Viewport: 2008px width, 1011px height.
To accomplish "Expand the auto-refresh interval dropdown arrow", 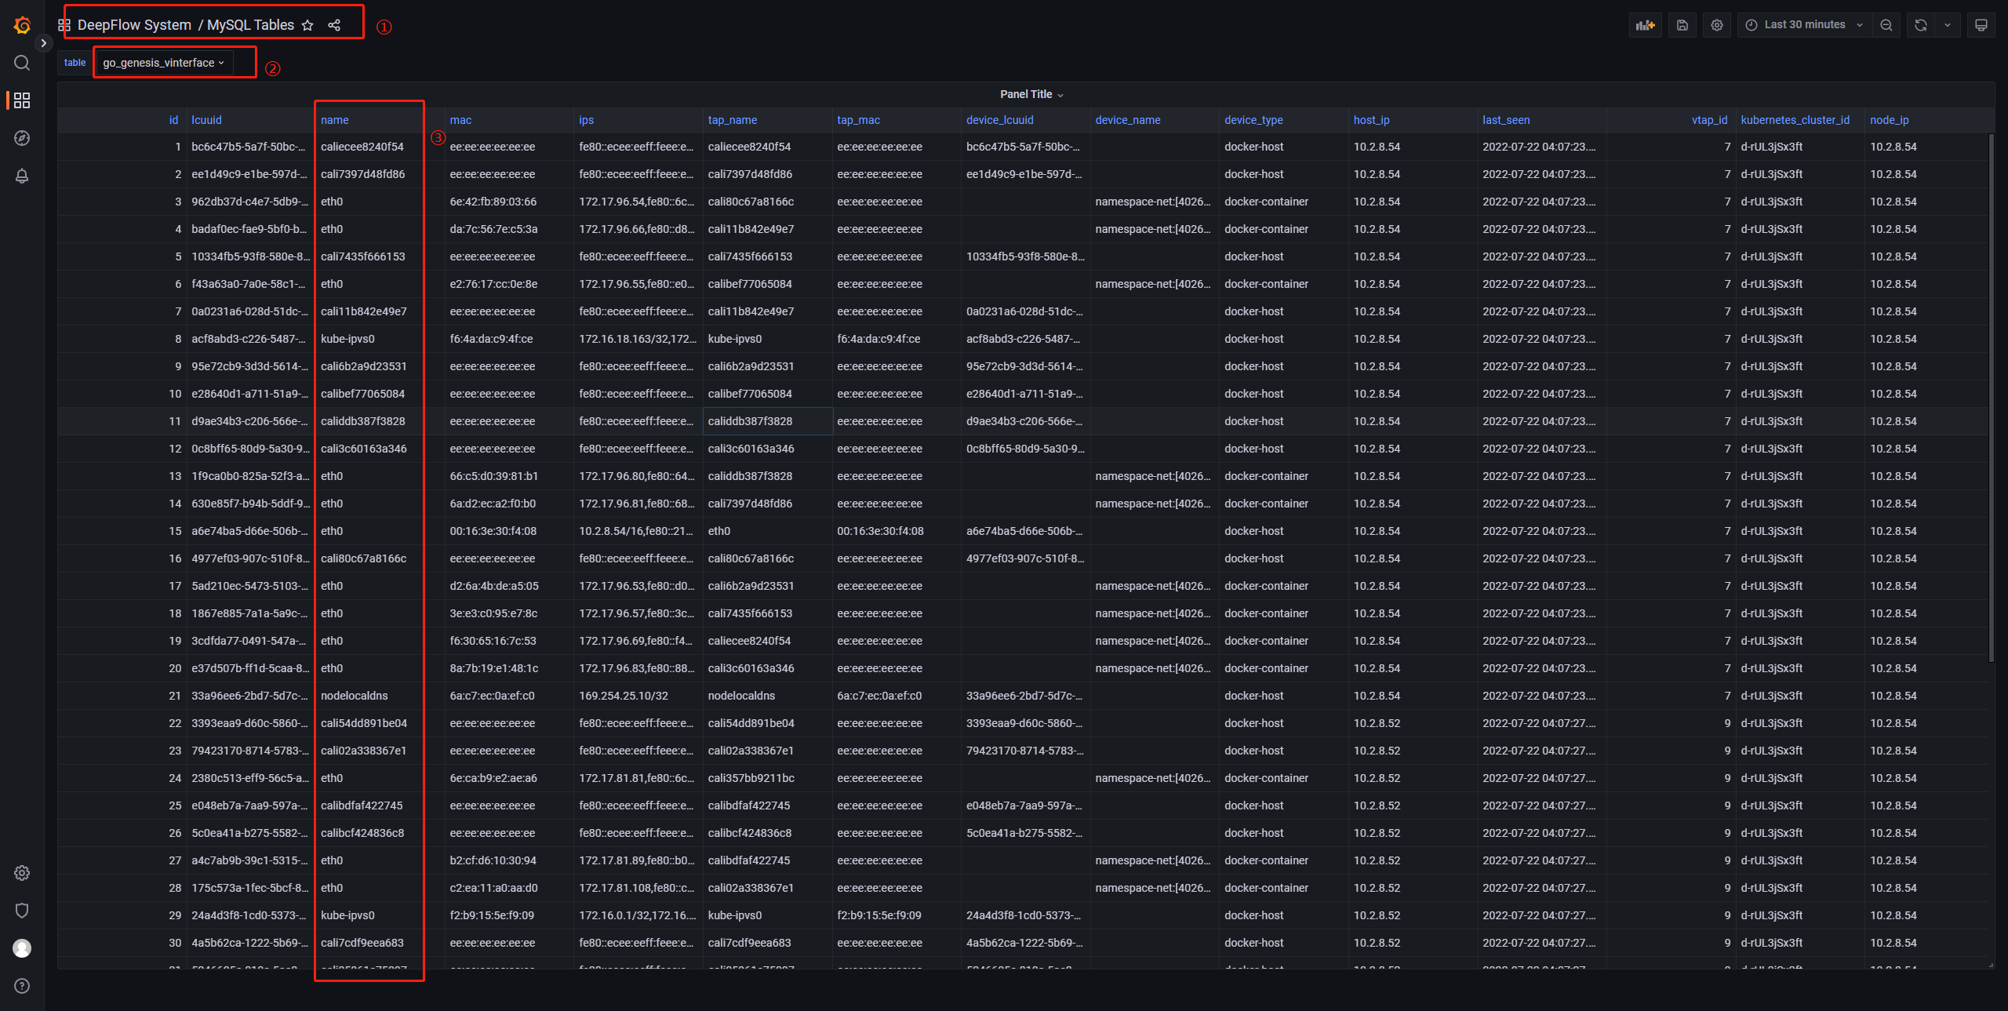I will pyautogui.click(x=1948, y=25).
